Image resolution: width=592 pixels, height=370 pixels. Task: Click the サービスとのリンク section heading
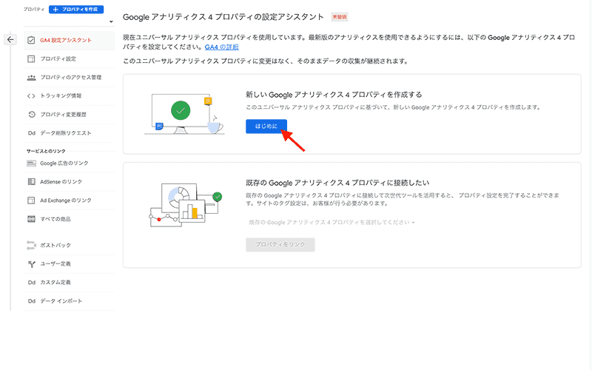46,151
